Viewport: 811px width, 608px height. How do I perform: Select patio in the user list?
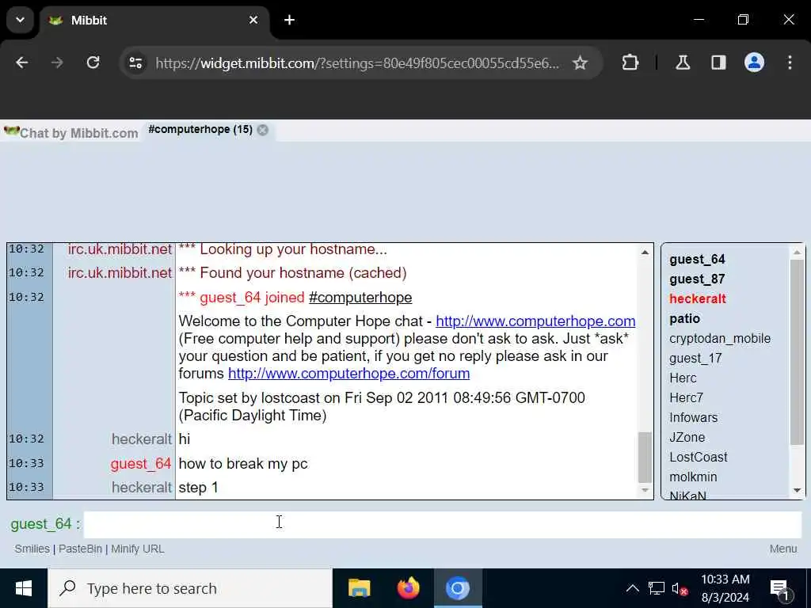tap(685, 318)
